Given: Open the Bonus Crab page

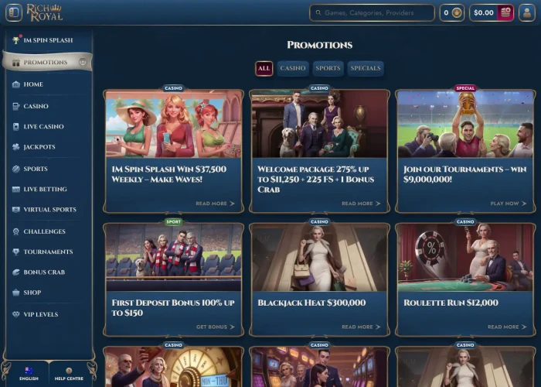Looking at the screenshot, I should (44, 272).
